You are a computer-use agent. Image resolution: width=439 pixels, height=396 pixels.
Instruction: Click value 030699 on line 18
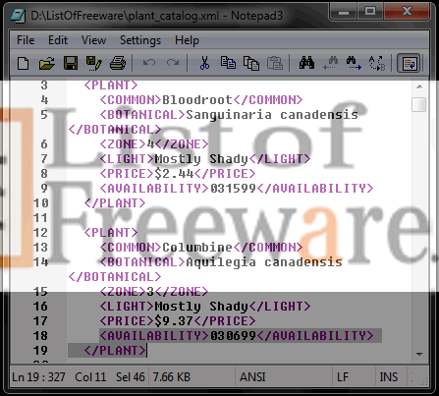pyautogui.click(x=233, y=336)
